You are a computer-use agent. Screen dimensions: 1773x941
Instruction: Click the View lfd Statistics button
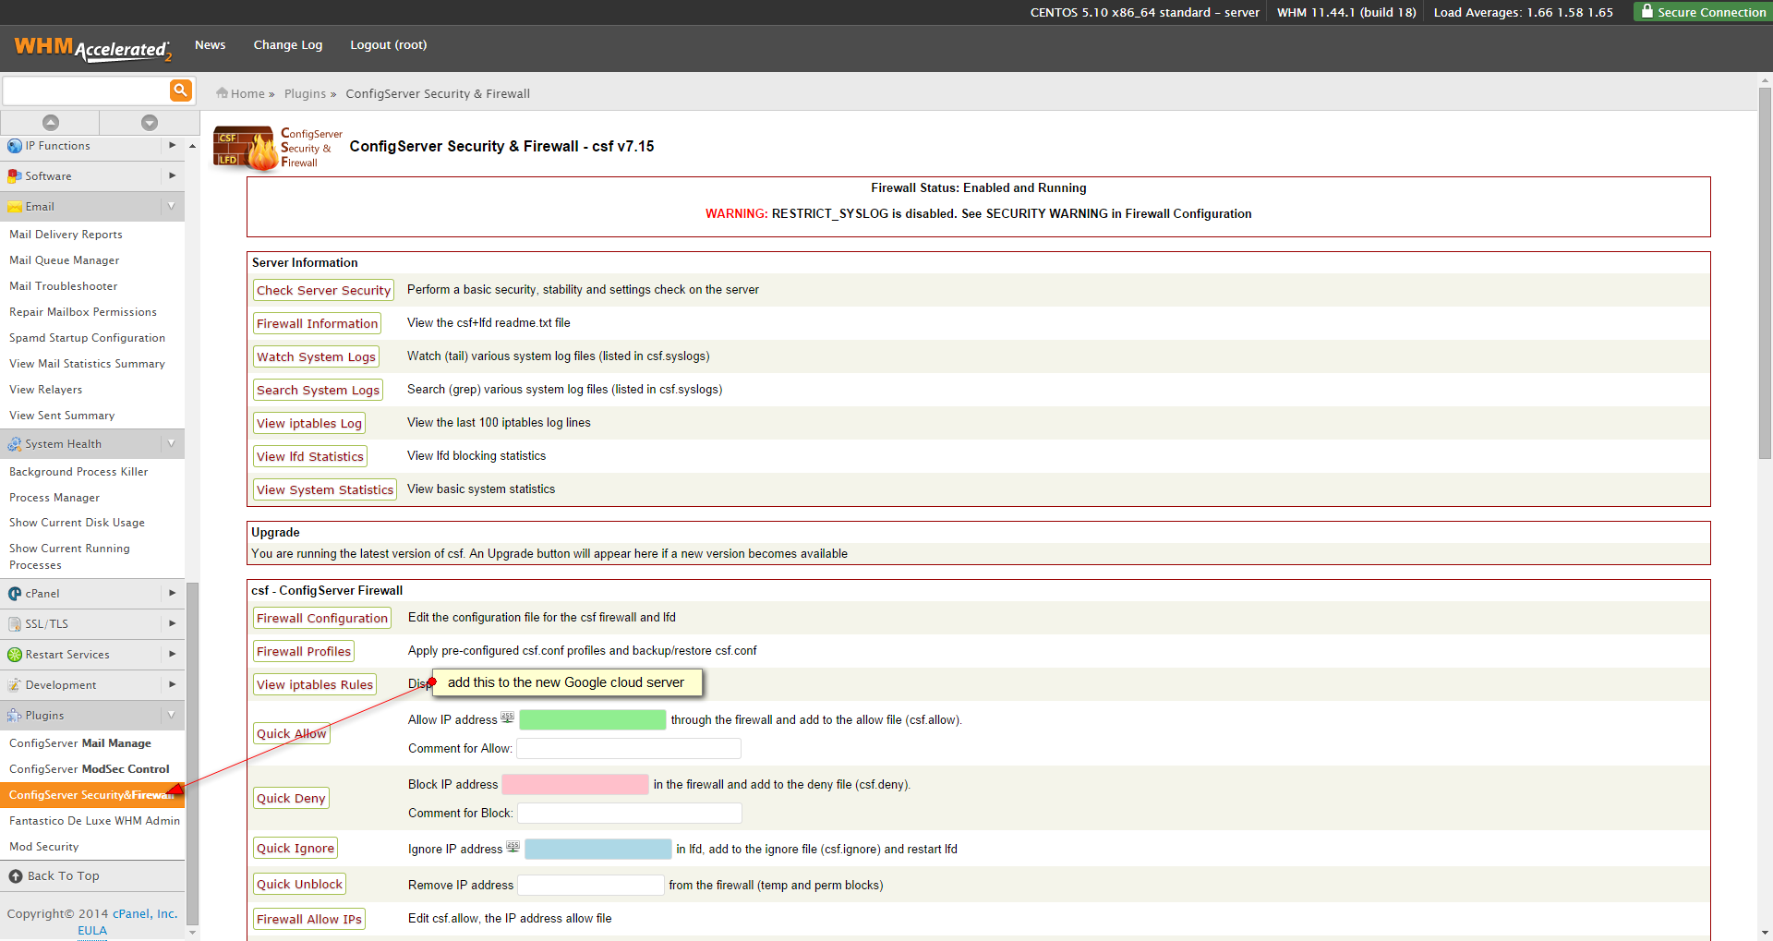(310, 456)
